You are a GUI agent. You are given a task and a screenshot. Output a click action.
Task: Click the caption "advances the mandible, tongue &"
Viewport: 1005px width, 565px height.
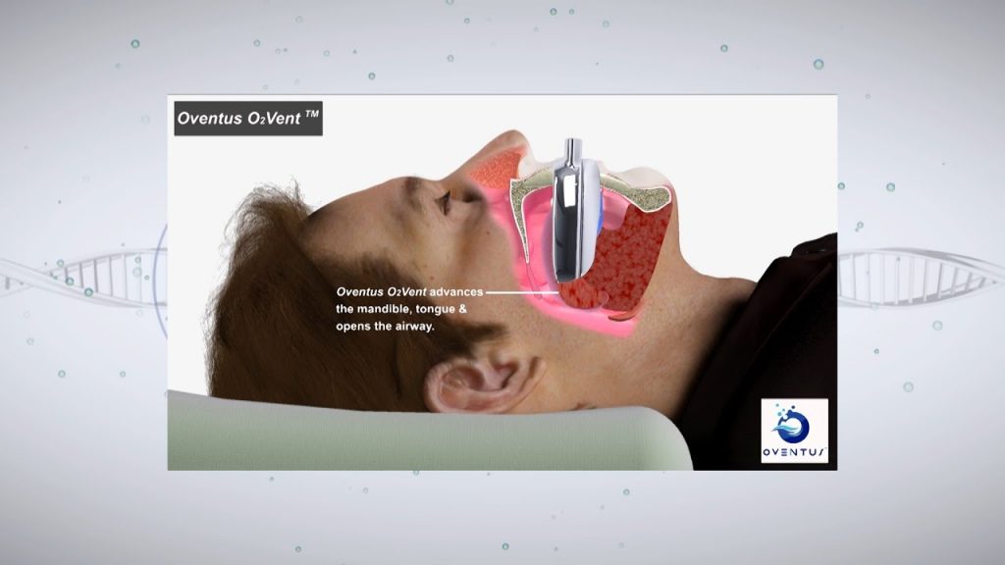click(x=409, y=300)
